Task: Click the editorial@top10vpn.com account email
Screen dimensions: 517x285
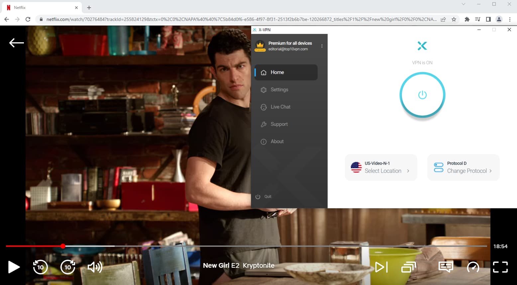Action: tap(288, 49)
